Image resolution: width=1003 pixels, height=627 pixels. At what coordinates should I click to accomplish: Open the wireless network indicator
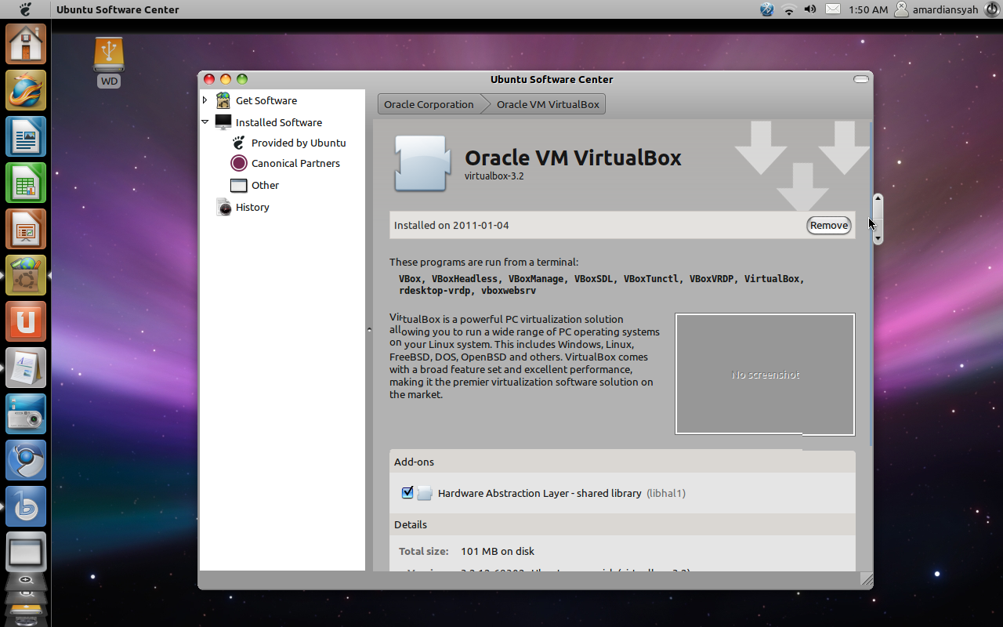coord(789,9)
